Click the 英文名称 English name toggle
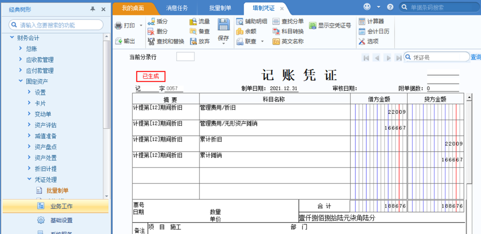The height and width of the screenshot is (234, 481). click(x=276, y=42)
